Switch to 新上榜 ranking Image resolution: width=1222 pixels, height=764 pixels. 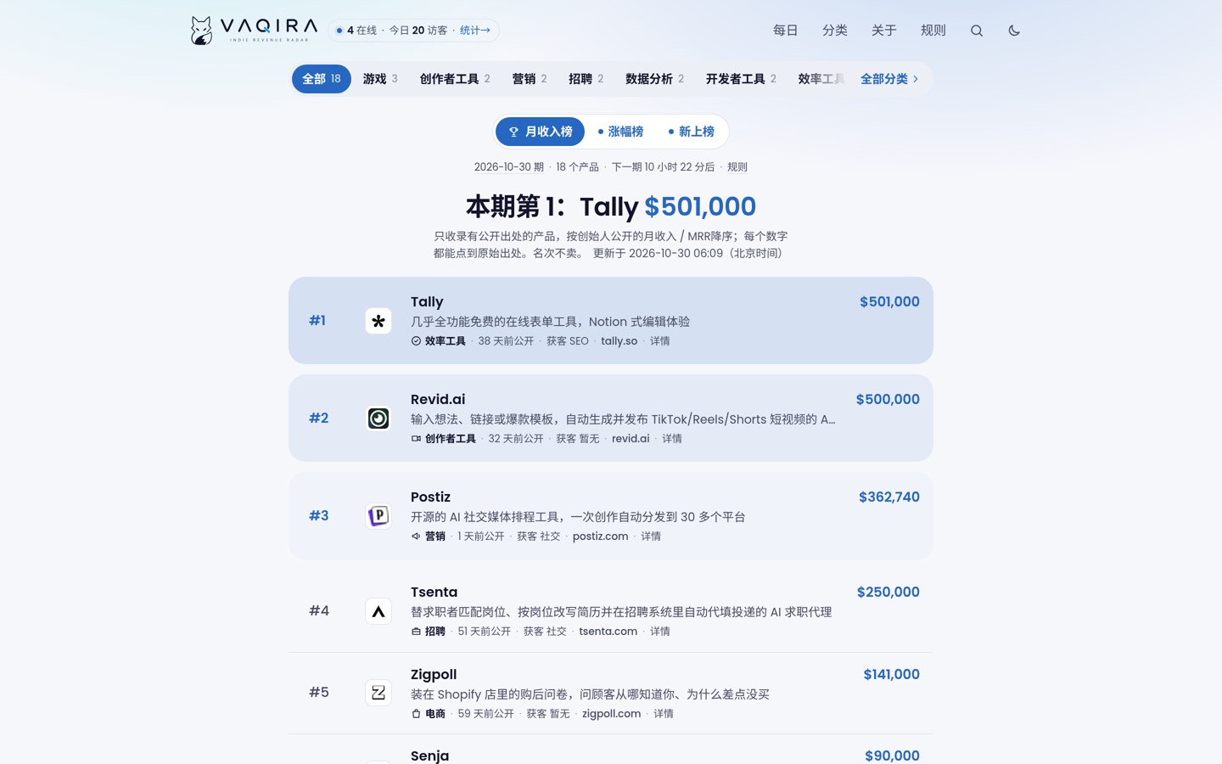point(692,132)
